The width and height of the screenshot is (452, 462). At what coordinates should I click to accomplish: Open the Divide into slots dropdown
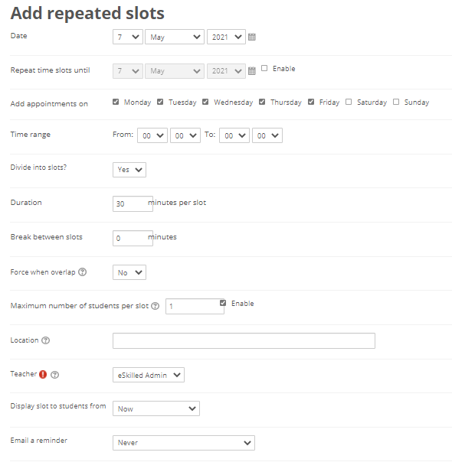129,170
